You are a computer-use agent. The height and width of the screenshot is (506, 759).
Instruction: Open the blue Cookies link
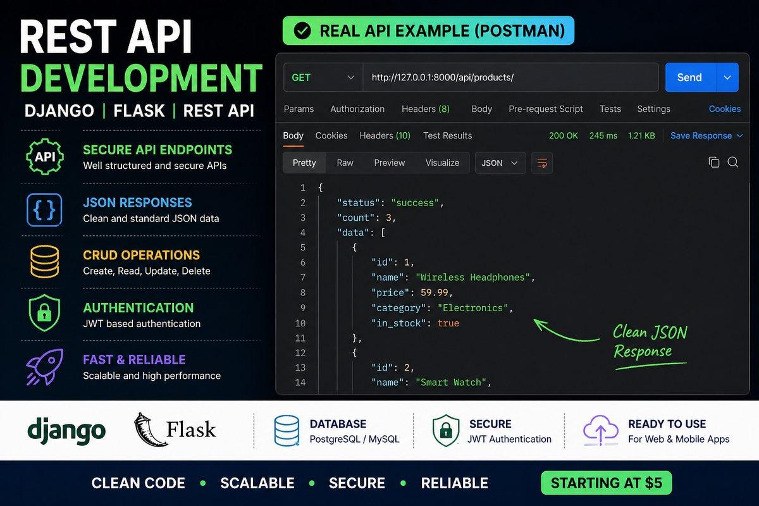point(725,109)
